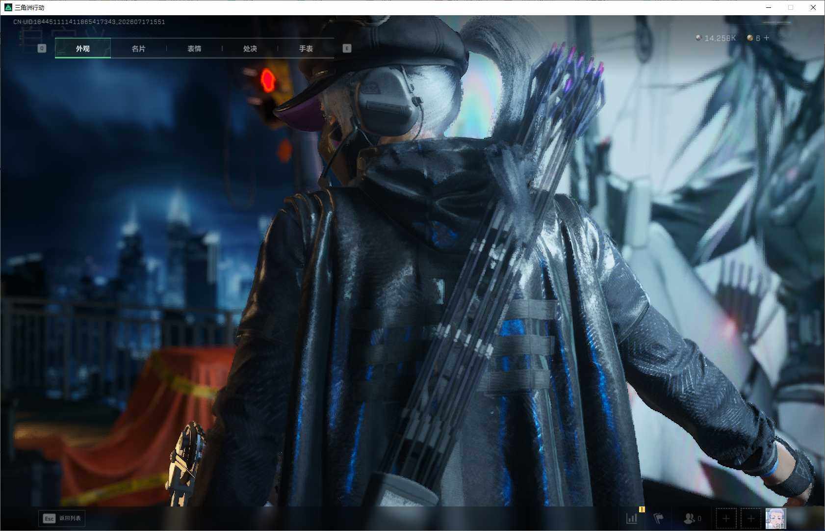Open the player avatar portrait
825x531 pixels.
775,518
